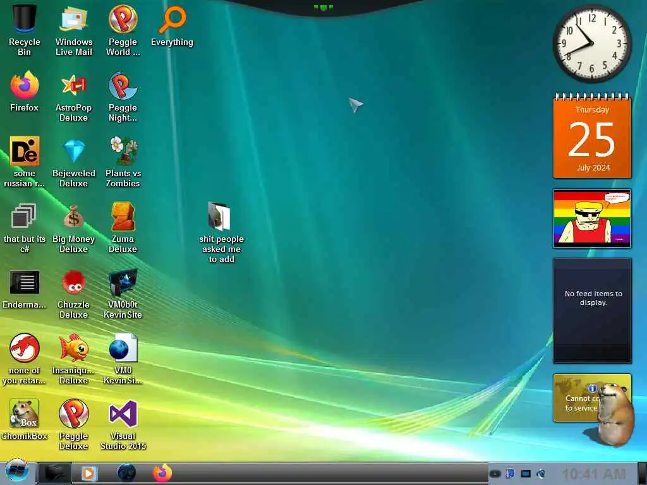The image size is (647, 485).
Task: Open Firefox from the taskbar
Action: click(162, 472)
